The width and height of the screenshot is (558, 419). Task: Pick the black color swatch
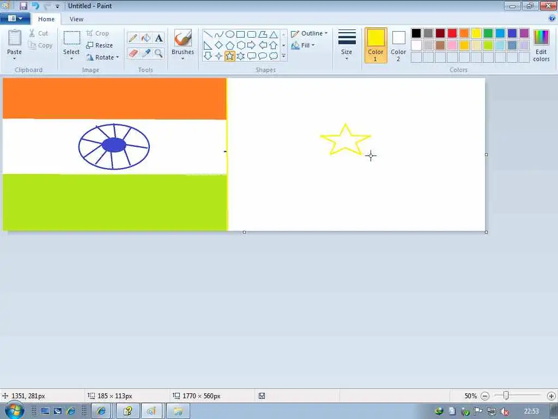[x=416, y=33]
